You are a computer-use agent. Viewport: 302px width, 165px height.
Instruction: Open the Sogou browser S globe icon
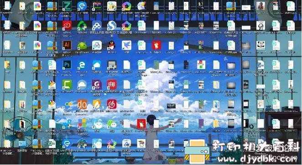[112, 25]
